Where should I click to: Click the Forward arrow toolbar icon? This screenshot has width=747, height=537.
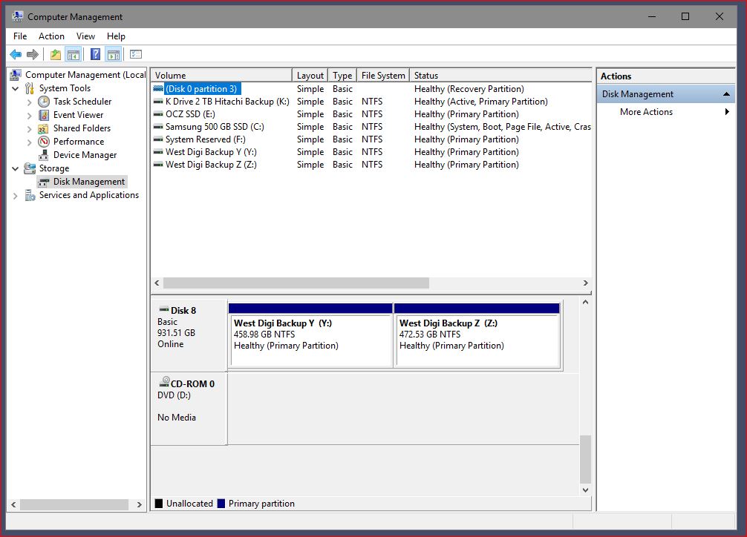(33, 54)
